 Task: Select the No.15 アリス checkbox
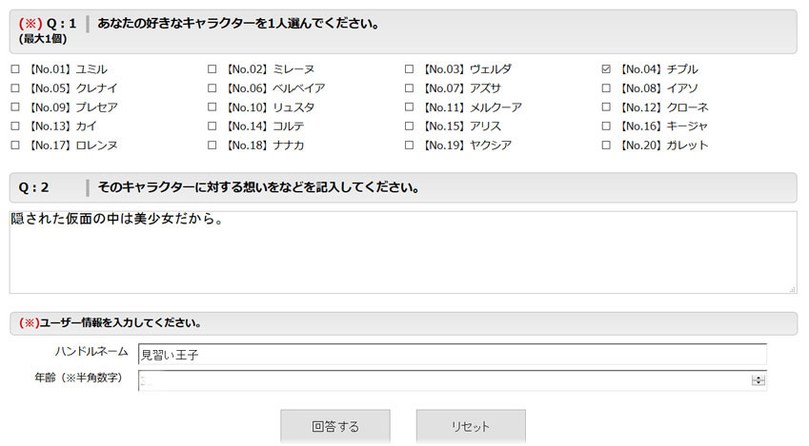pyautogui.click(x=409, y=126)
